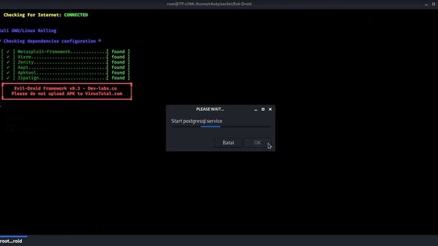The image size is (438, 246).
Task: Click 'Please do not upload APK' line
Action: point(67,94)
